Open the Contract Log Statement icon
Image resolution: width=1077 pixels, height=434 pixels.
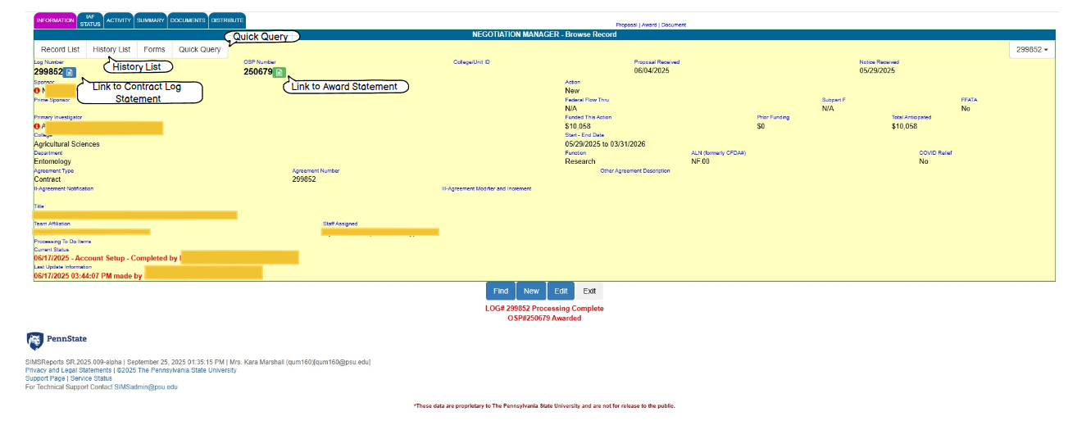(70, 72)
